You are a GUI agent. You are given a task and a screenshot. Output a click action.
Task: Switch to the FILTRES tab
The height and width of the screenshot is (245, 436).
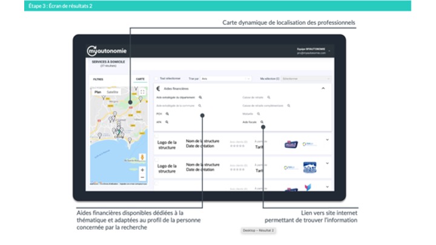pos(97,79)
